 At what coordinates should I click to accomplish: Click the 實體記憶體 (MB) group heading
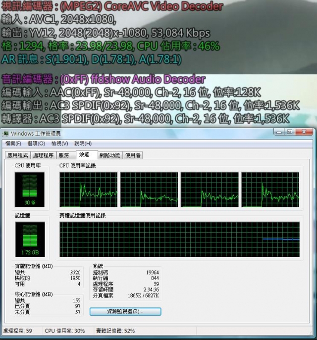point(34,266)
